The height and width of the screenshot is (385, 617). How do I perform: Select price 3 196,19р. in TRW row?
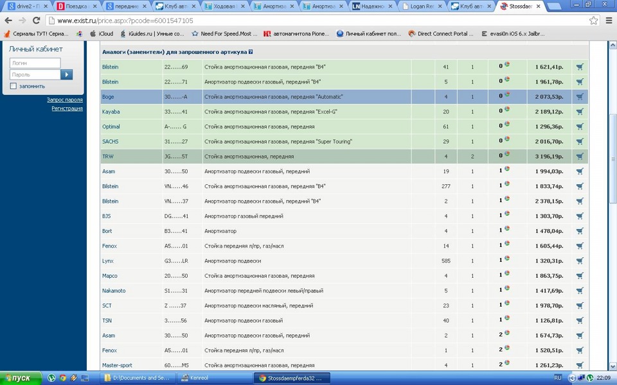point(549,157)
